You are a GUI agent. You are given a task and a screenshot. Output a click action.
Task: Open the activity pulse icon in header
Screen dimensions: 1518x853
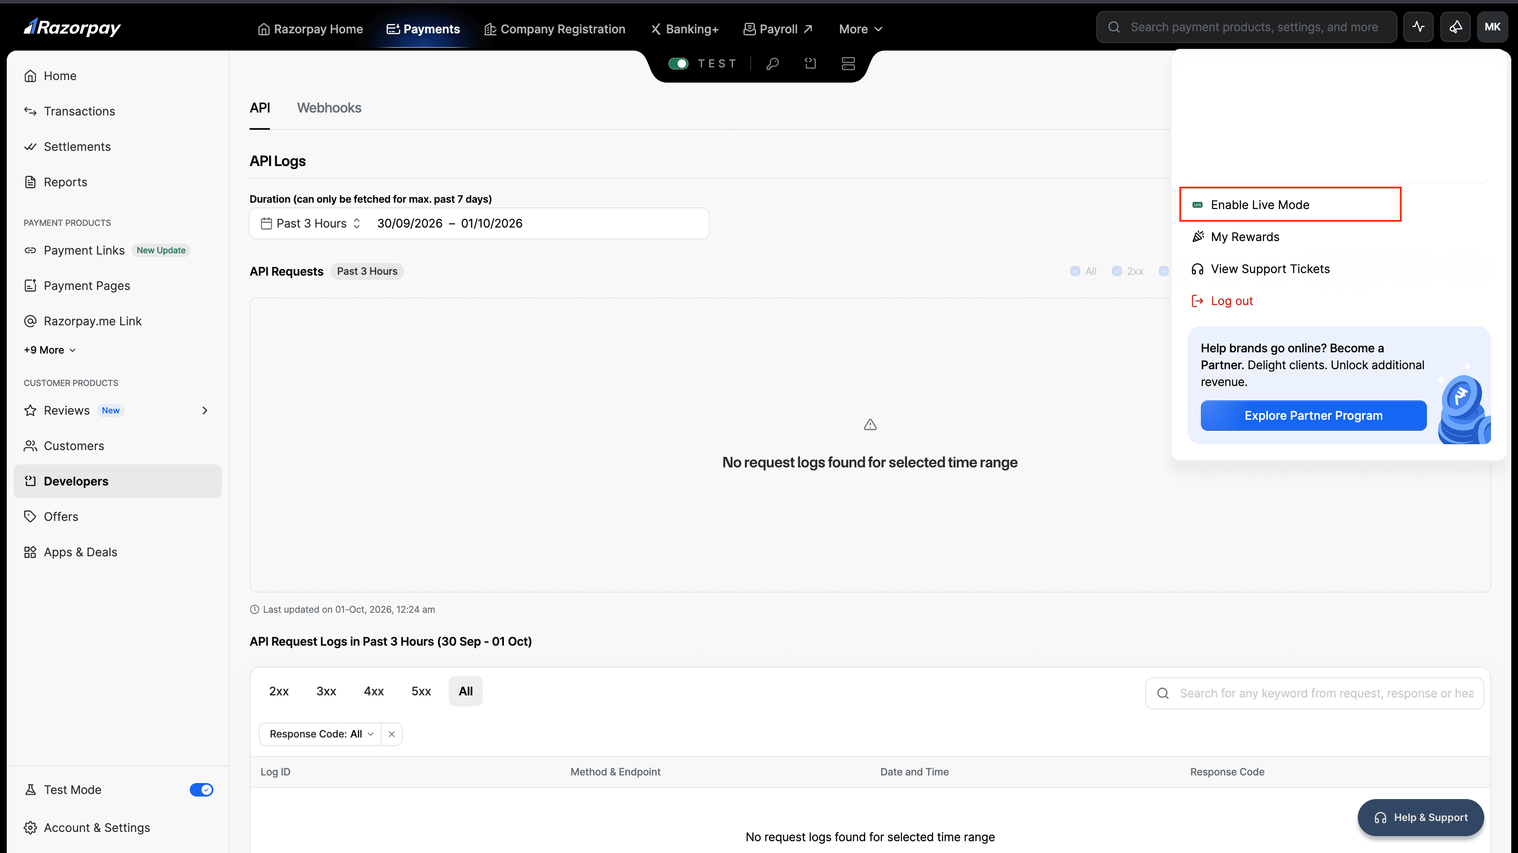tap(1418, 27)
